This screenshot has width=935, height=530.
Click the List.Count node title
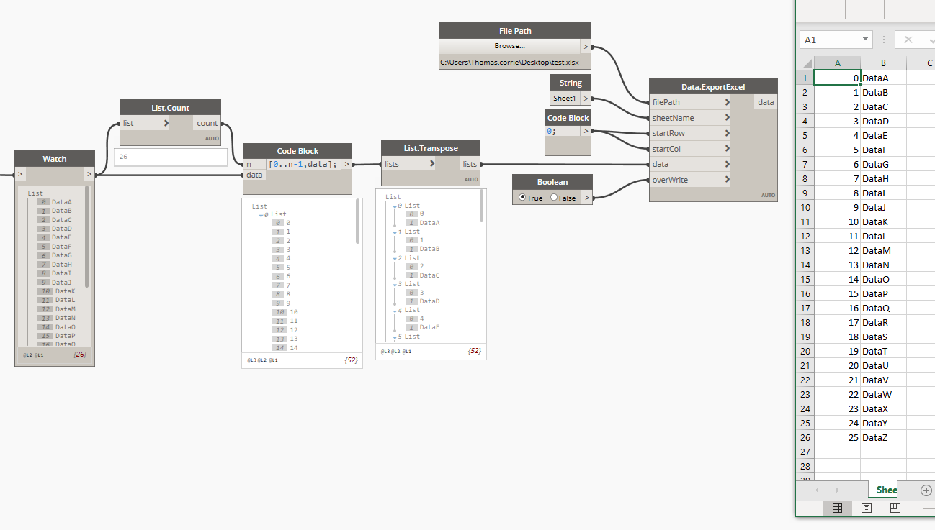coord(170,108)
